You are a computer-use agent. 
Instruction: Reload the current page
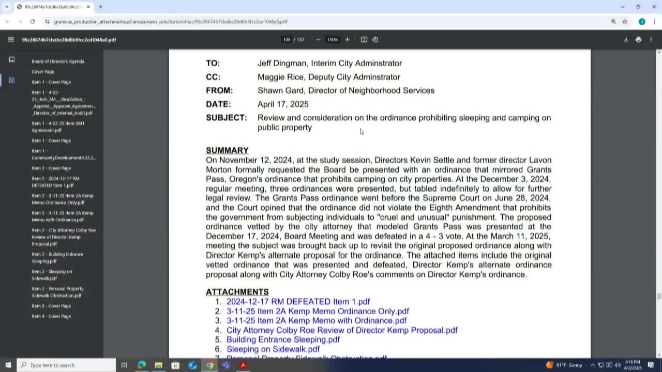(32, 22)
